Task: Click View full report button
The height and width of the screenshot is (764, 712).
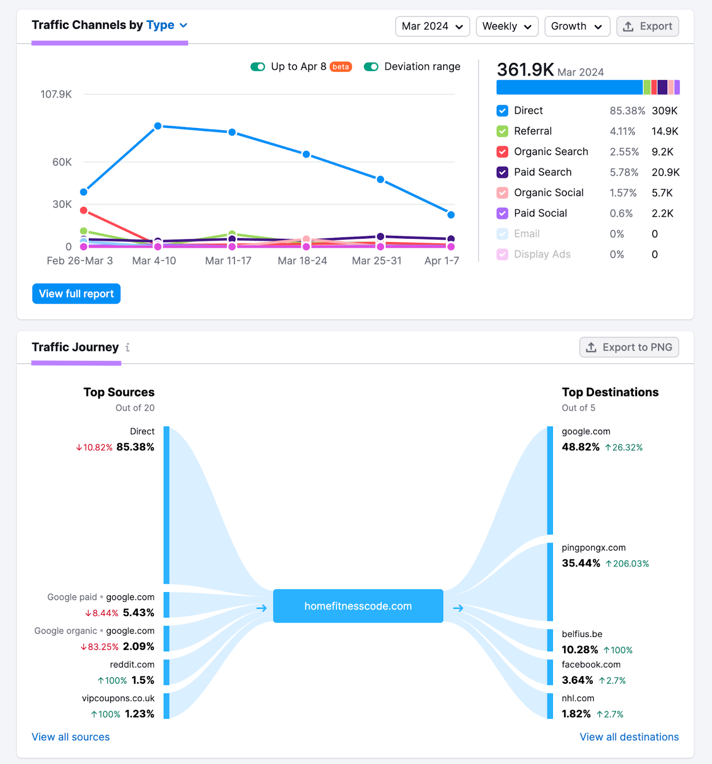Action: pyautogui.click(x=76, y=294)
